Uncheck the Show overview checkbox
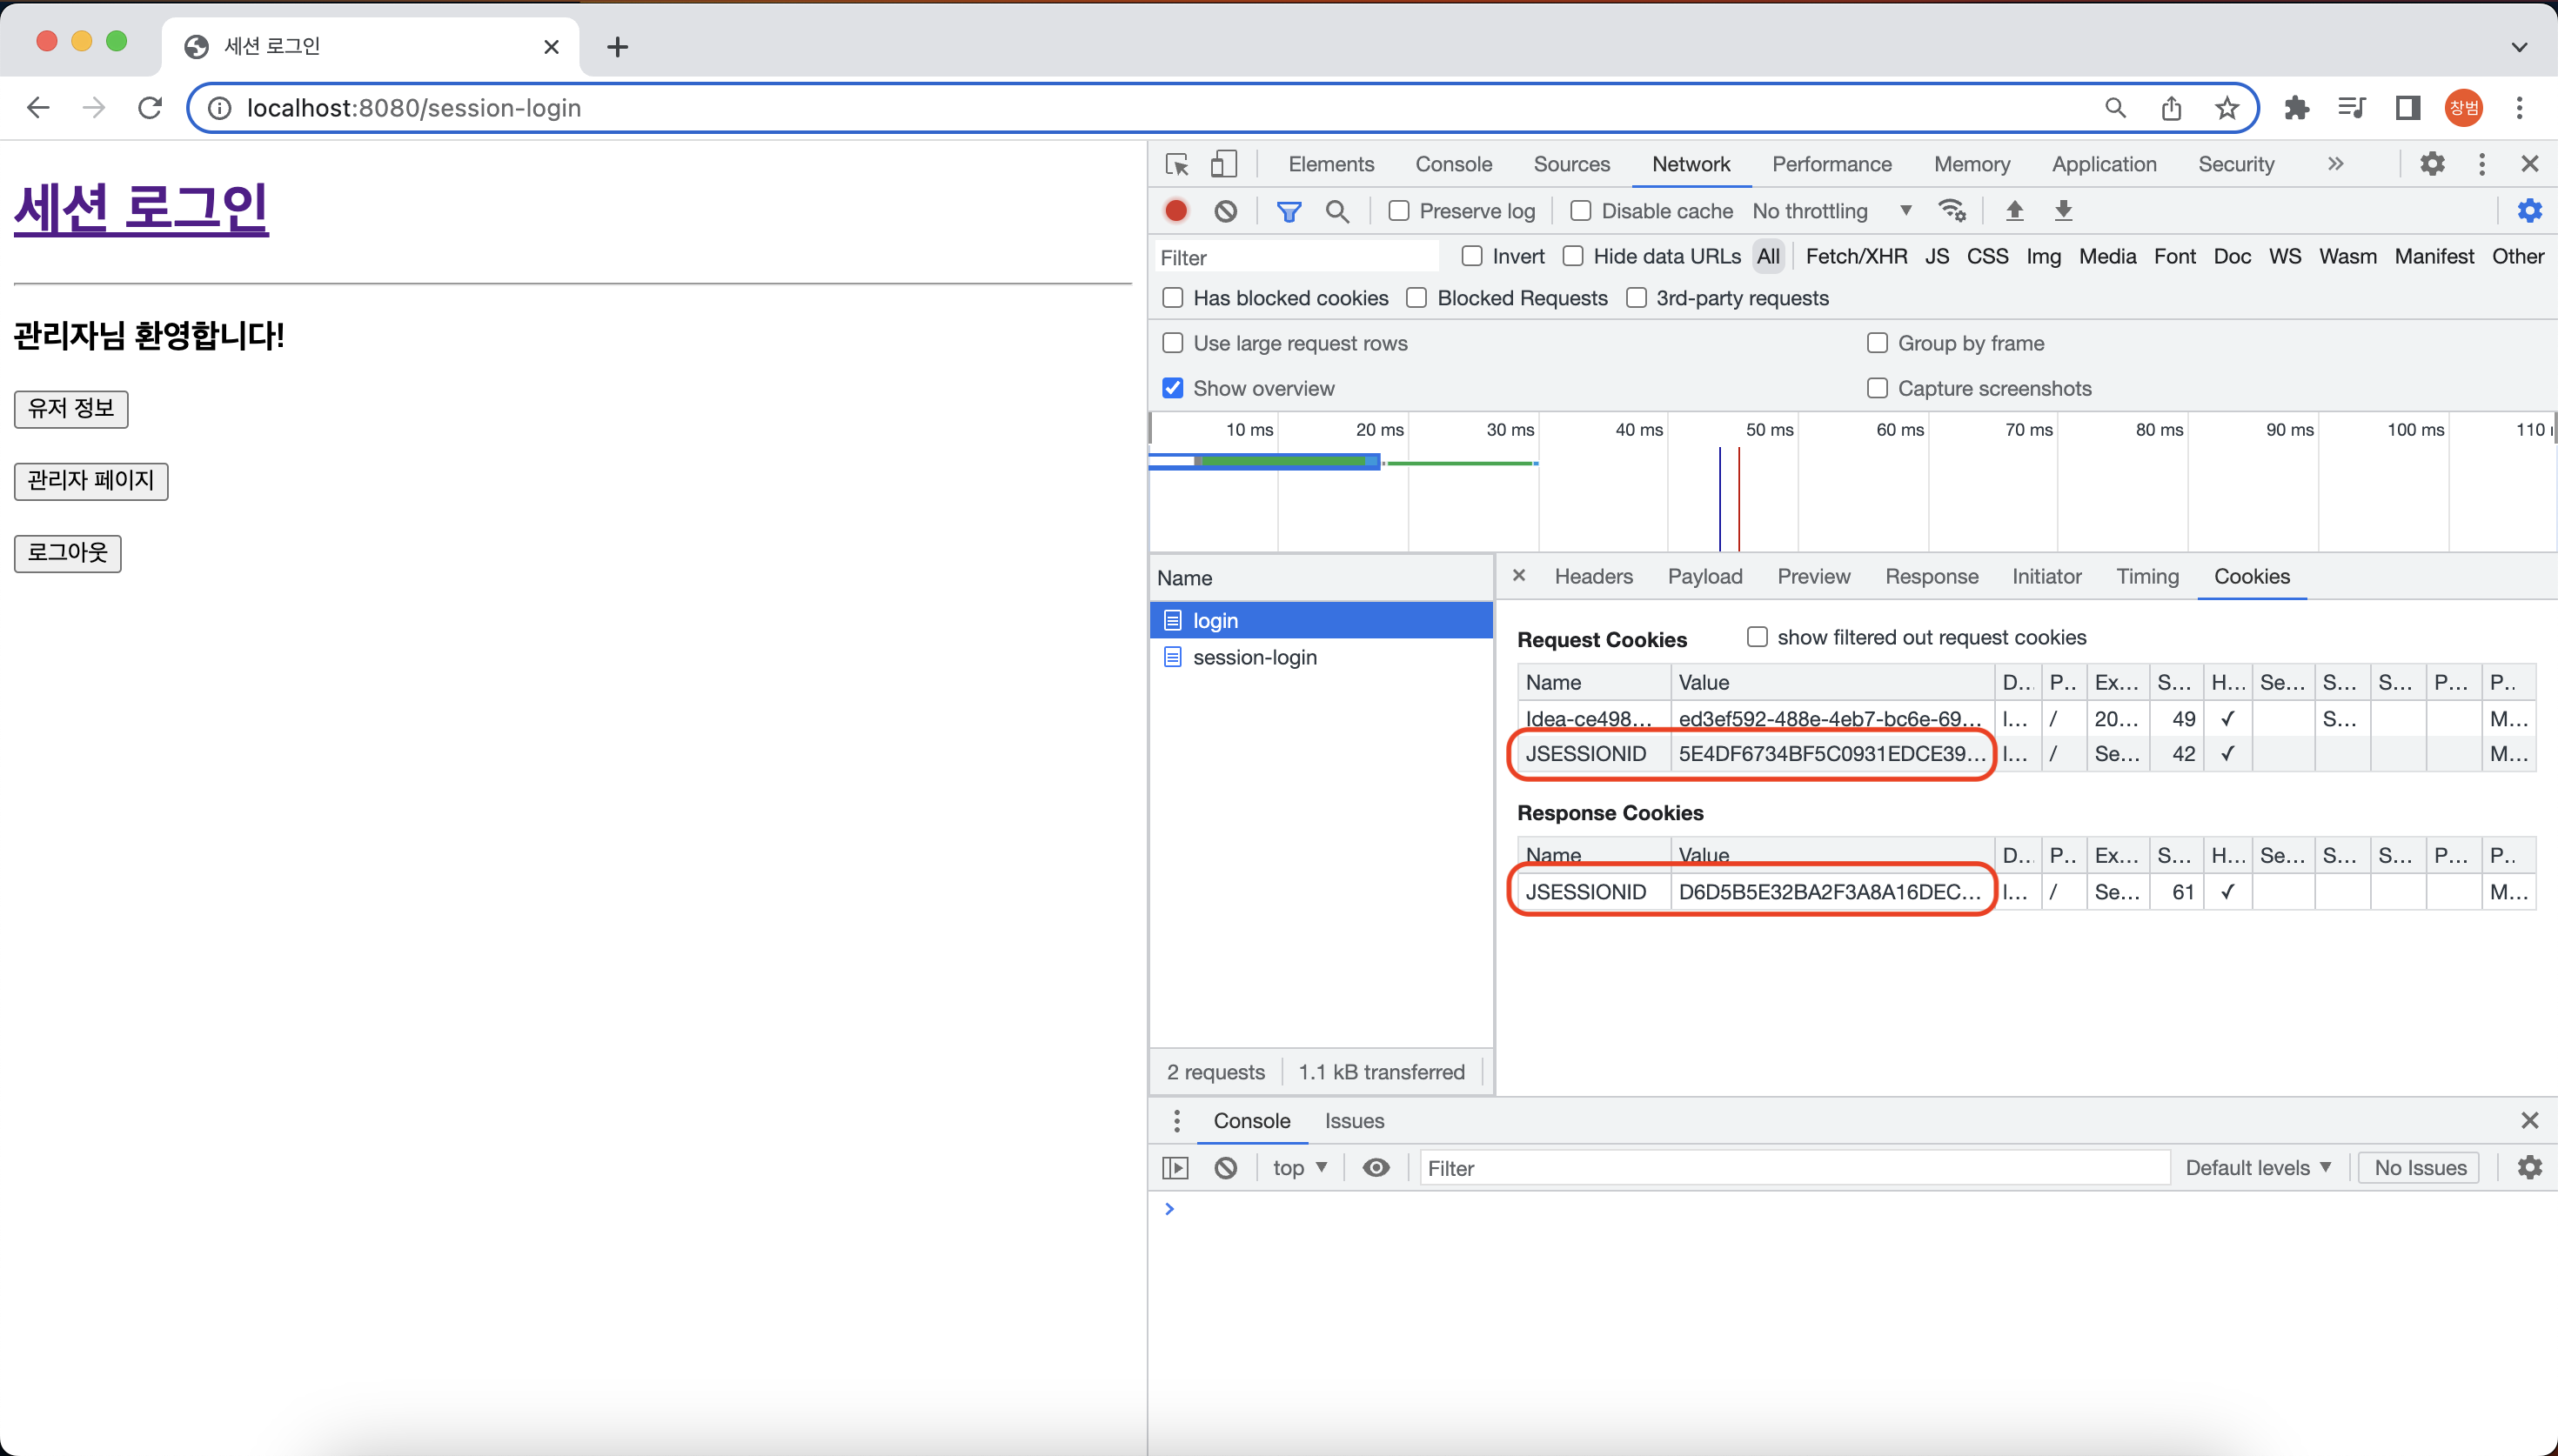The width and height of the screenshot is (2558, 1456). (x=1173, y=388)
